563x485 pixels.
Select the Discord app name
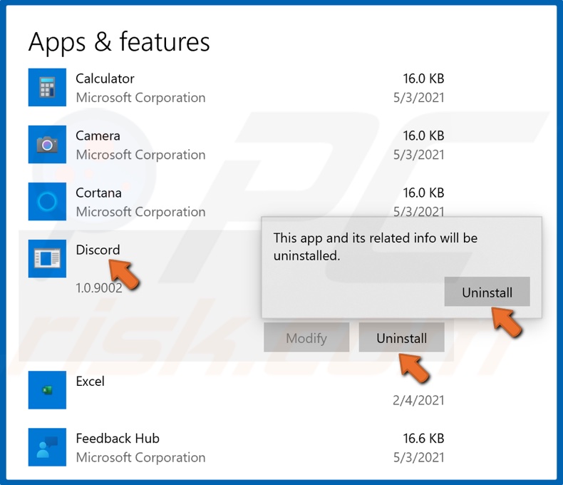coord(98,250)
